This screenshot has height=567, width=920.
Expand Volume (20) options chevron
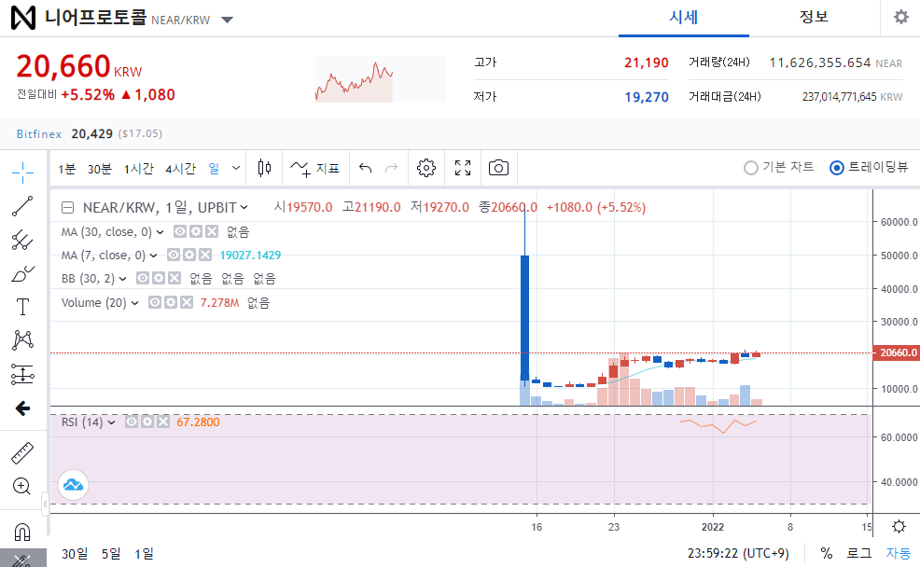[134, 303]
